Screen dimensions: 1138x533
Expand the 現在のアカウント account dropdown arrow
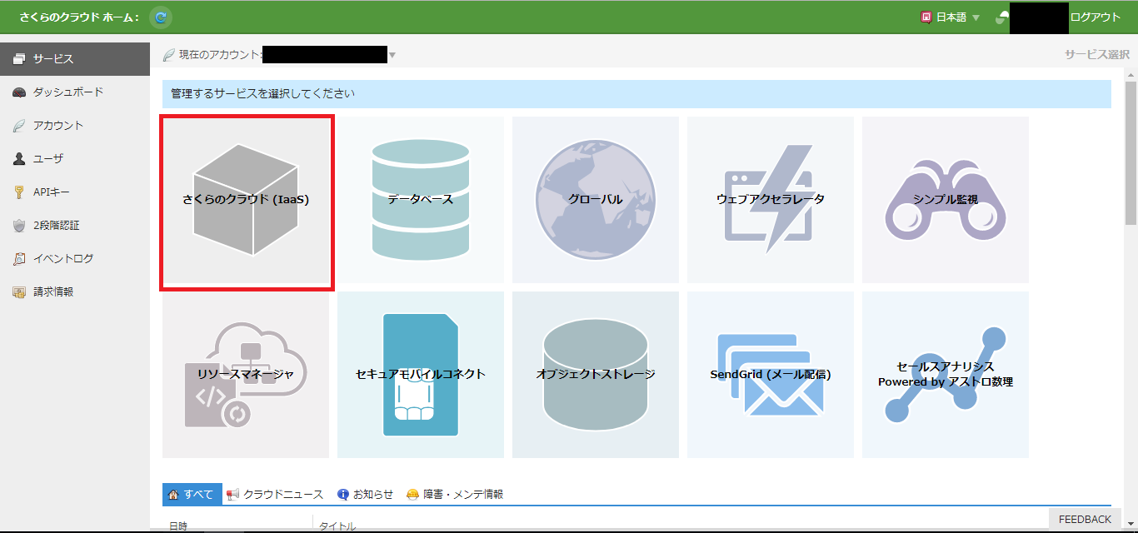click(392, 56)
